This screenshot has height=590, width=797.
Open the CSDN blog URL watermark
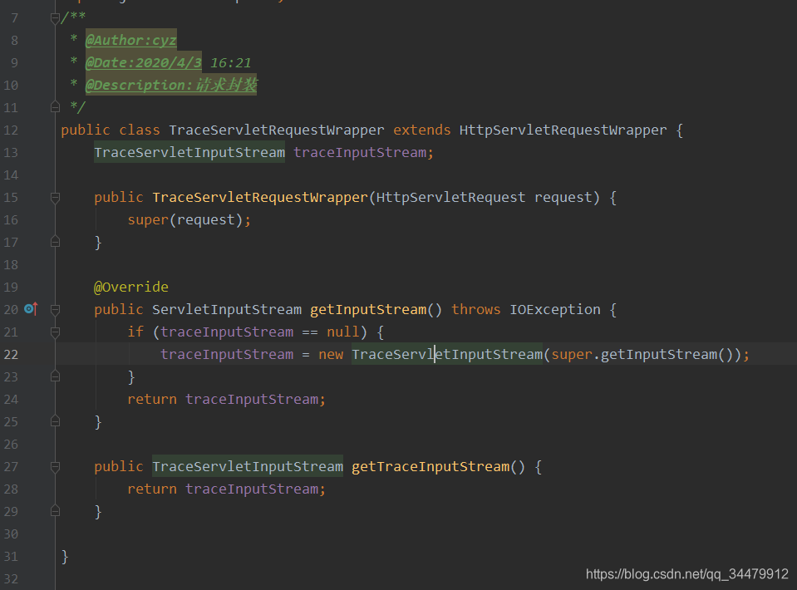[686, 573]
